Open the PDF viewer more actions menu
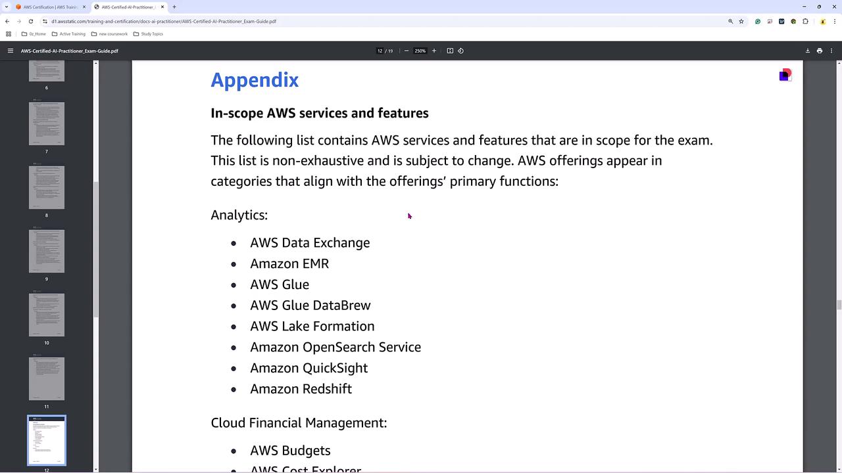 (x=831, y=51)
